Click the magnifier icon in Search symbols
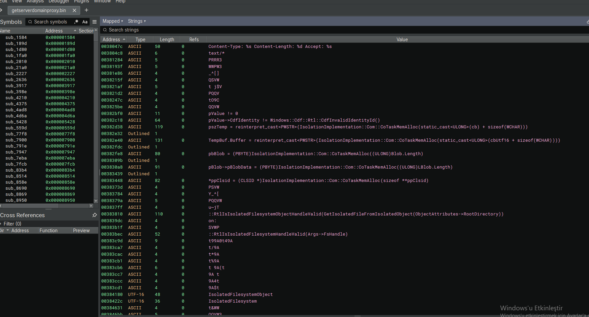The width and height of the screenshot is (589, 317). (x=30, y=22)
